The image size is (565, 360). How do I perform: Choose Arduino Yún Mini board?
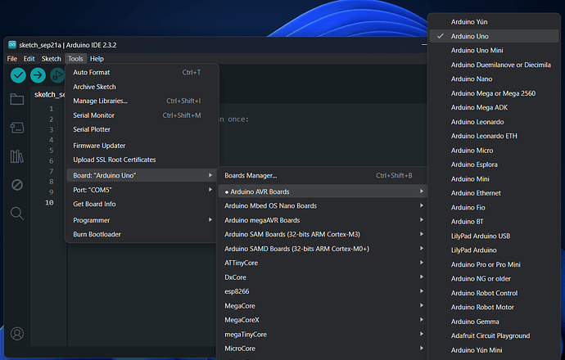(494, 350)
